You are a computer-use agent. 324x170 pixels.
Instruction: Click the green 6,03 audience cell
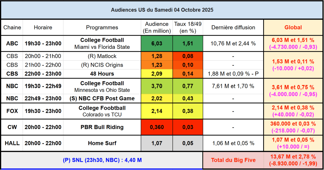156,43
